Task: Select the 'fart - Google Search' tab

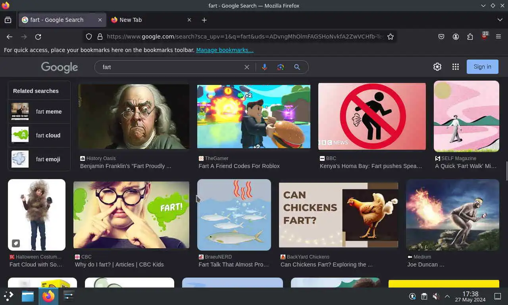Action: (x=63, y=20)
